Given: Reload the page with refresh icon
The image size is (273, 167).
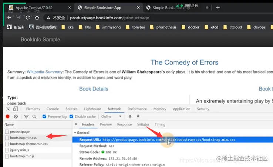Looking at the screenshot, I should [27, 18].
